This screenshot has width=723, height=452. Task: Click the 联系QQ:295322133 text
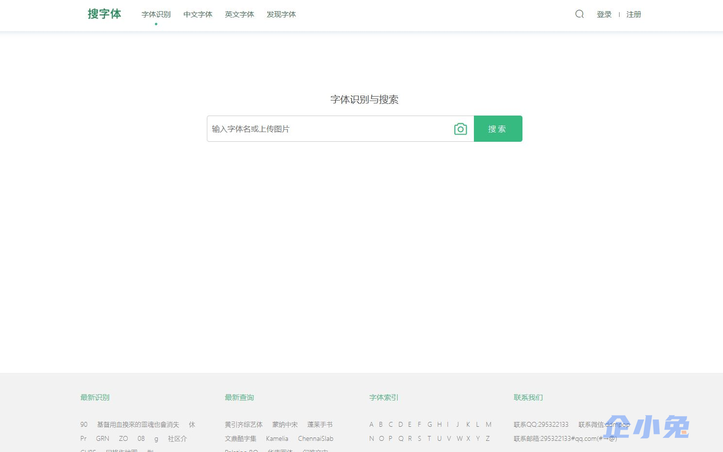[541, 425]
